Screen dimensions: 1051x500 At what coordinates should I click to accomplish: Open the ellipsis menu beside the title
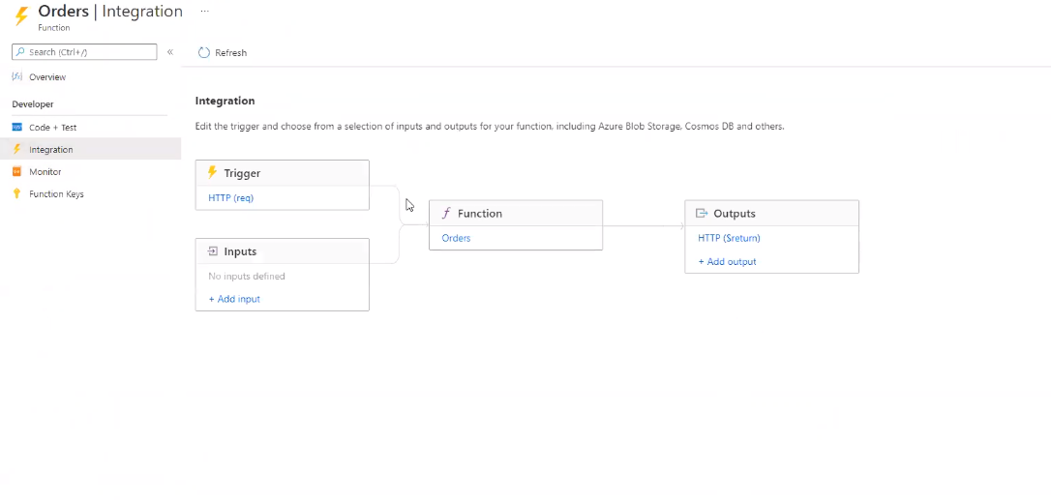pos(204,11)
